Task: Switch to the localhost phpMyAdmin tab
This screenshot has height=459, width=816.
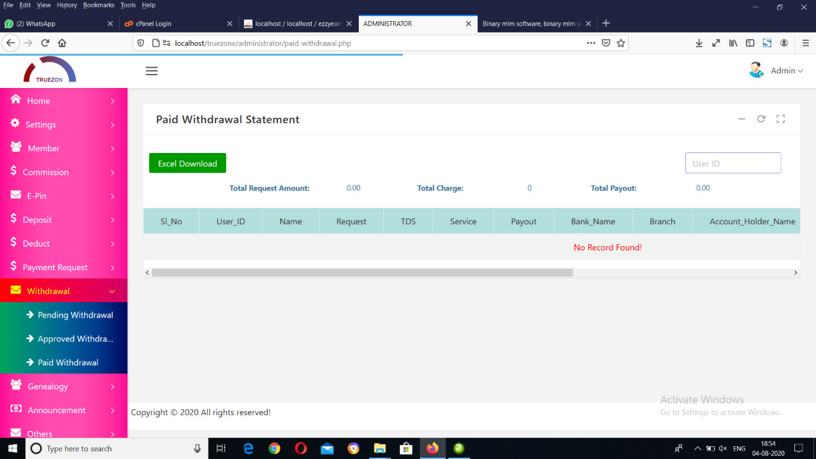Action: pyautogui.click(x=298, y=24)
